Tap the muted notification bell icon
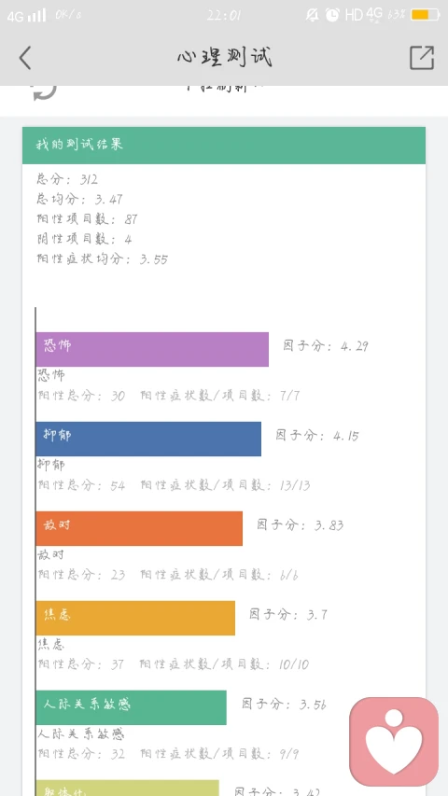The image size is (448, 796). (312, 15)
